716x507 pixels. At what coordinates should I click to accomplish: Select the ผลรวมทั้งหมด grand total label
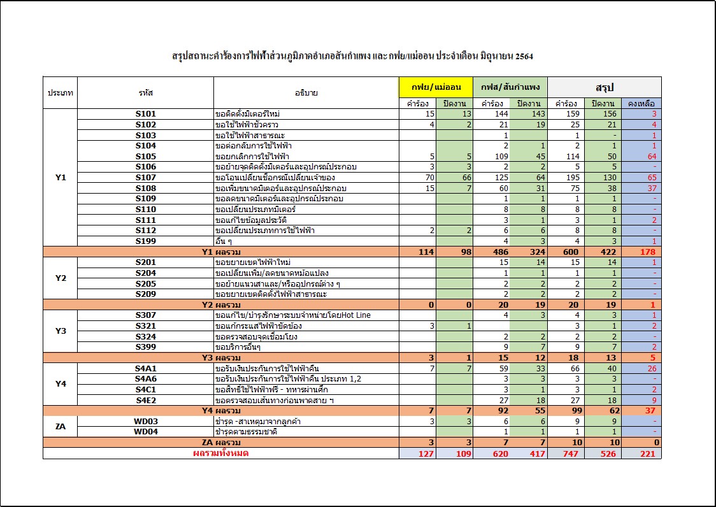pyautogui.click(x=221, y=453)
